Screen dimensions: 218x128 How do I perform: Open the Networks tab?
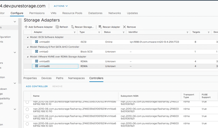click(x=115, y=13)
